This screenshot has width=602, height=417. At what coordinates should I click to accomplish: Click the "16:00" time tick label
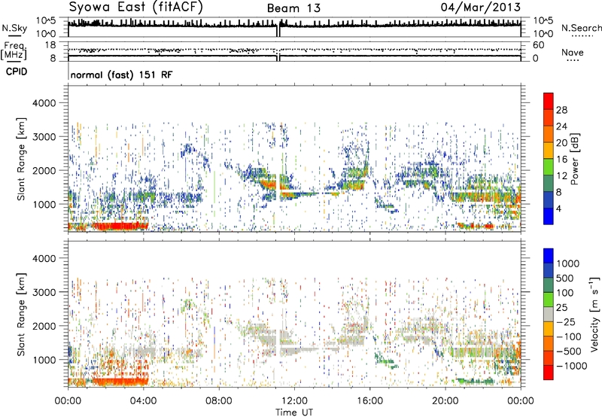369,401
